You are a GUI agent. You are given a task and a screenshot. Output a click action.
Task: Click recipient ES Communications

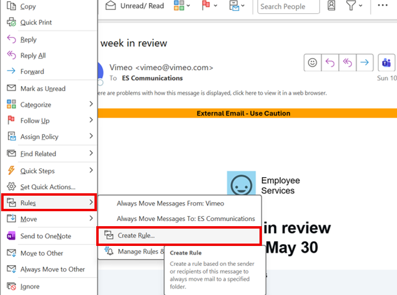pyautogui.click(x=152, y=78)
